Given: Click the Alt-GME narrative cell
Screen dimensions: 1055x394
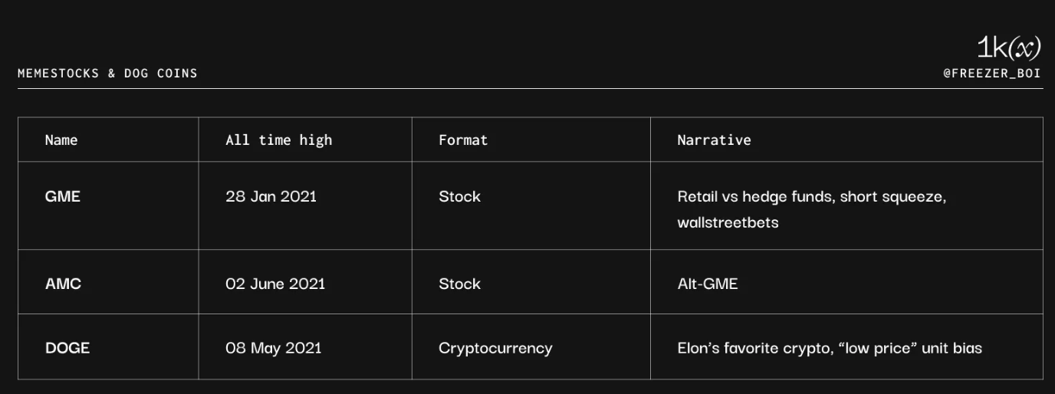Looking at the screenshot, I should click(707, 284).
